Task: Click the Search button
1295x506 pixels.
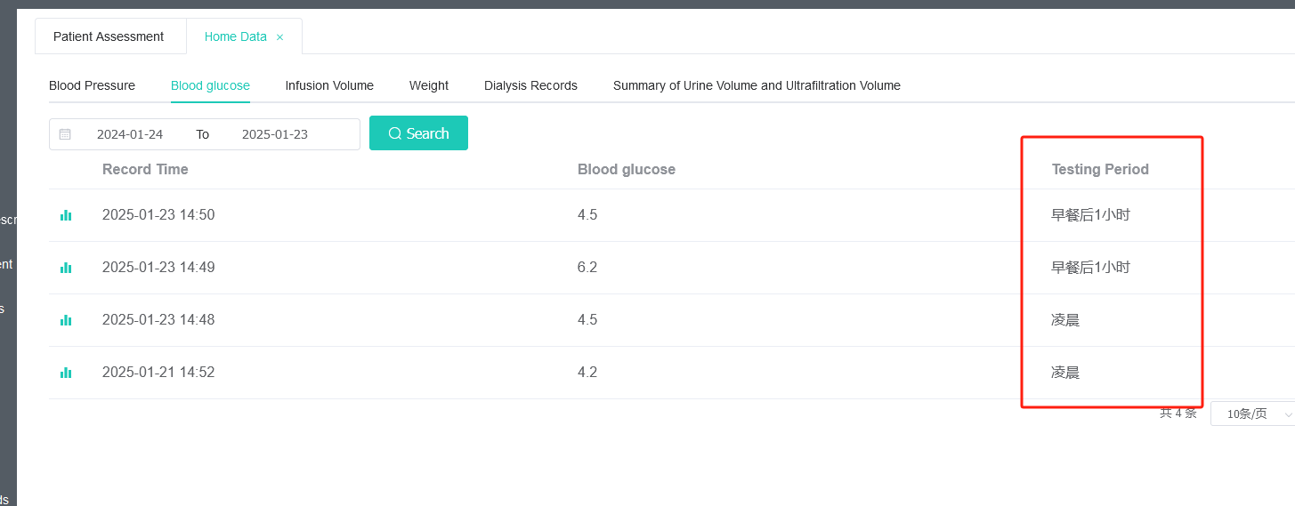Action: [x=418, y=133]
